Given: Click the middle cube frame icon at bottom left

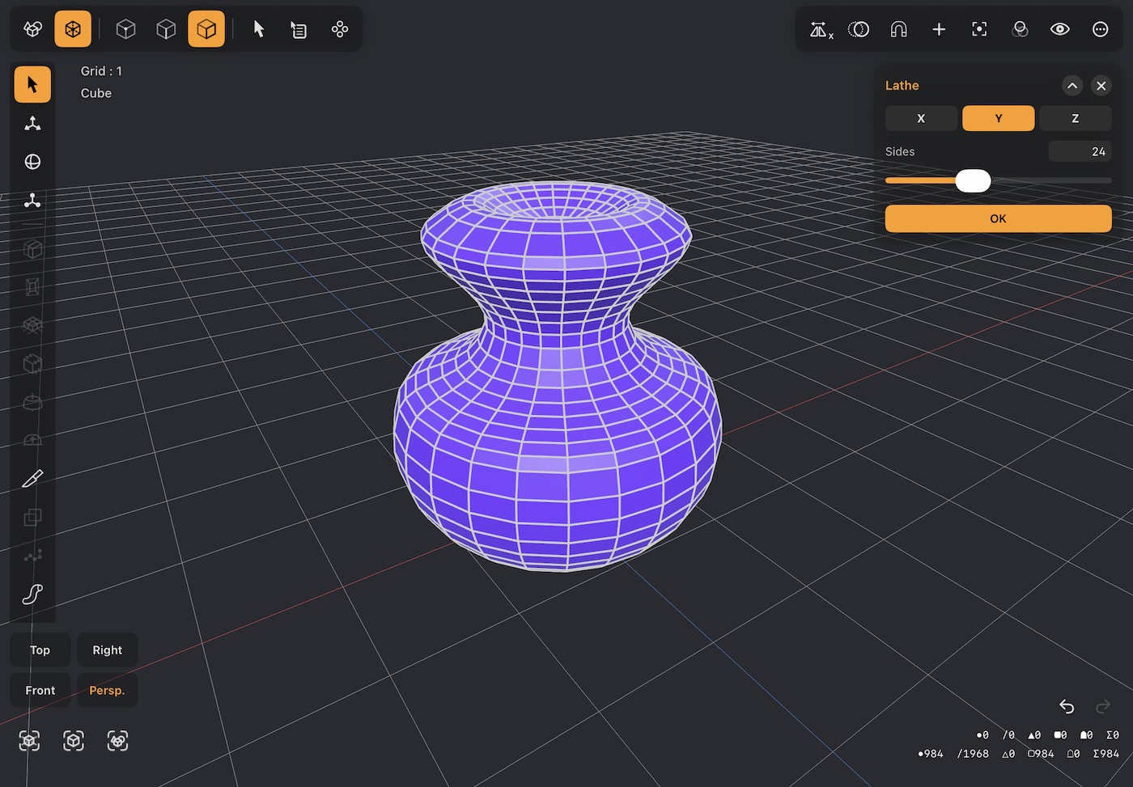Looking at the screenshot, I should (x=74, y=740).
